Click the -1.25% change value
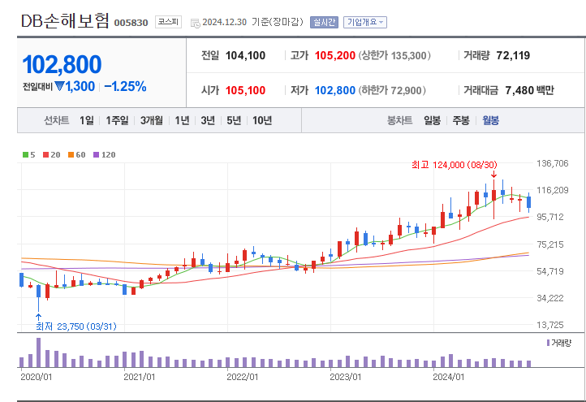The height and width of the screenshot is (402, 586). [x=125, y=86]
